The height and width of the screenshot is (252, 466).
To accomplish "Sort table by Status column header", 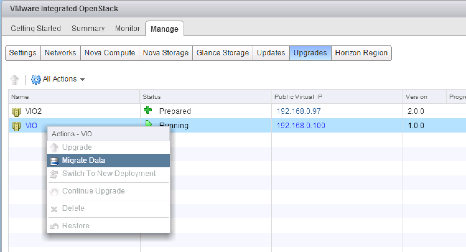I will pos(151,97).
